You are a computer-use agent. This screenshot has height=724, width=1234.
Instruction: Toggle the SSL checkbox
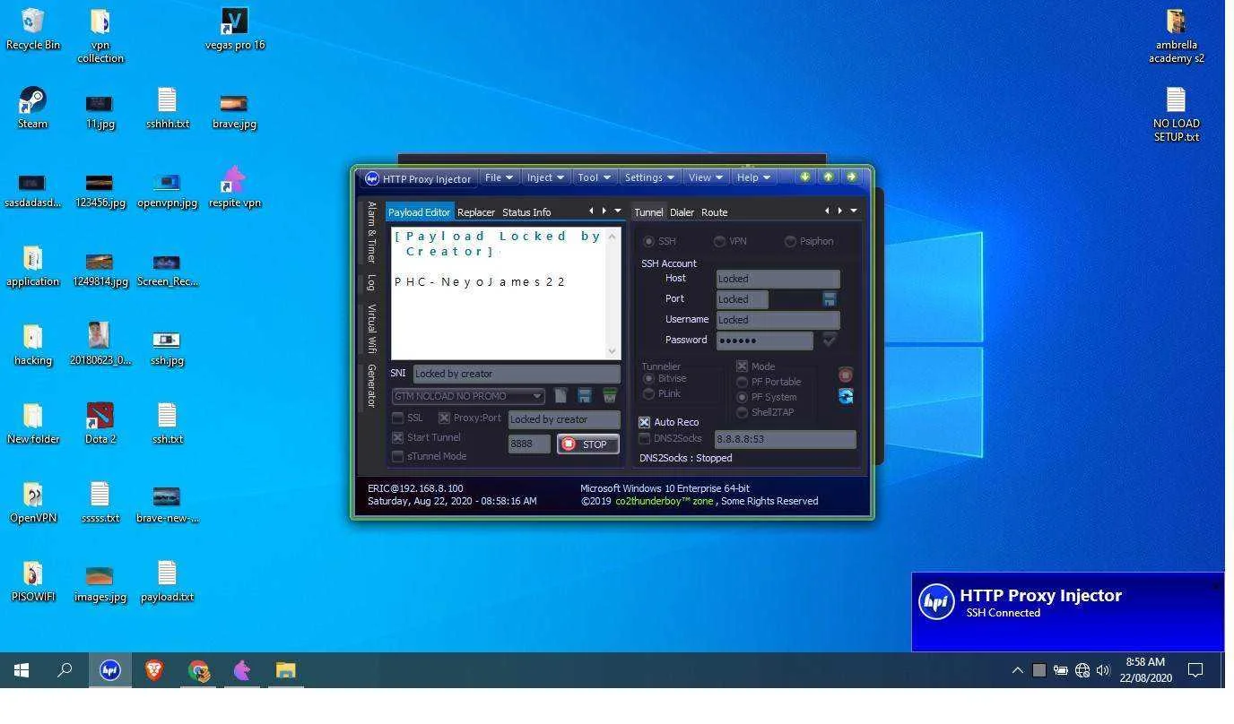tap(397, 418)
